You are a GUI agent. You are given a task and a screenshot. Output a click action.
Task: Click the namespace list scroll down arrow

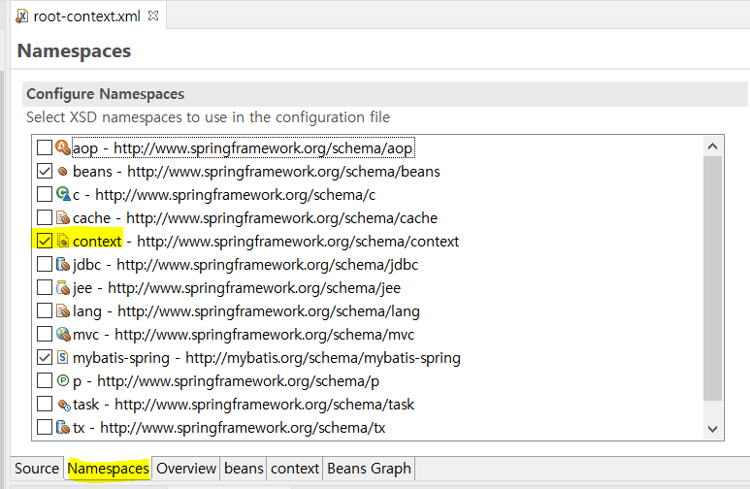coord(713,429)
